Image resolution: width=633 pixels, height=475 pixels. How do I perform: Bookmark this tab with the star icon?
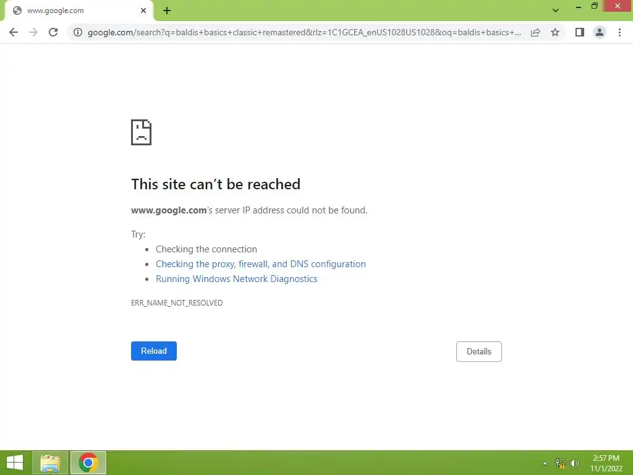pos(555,32)
